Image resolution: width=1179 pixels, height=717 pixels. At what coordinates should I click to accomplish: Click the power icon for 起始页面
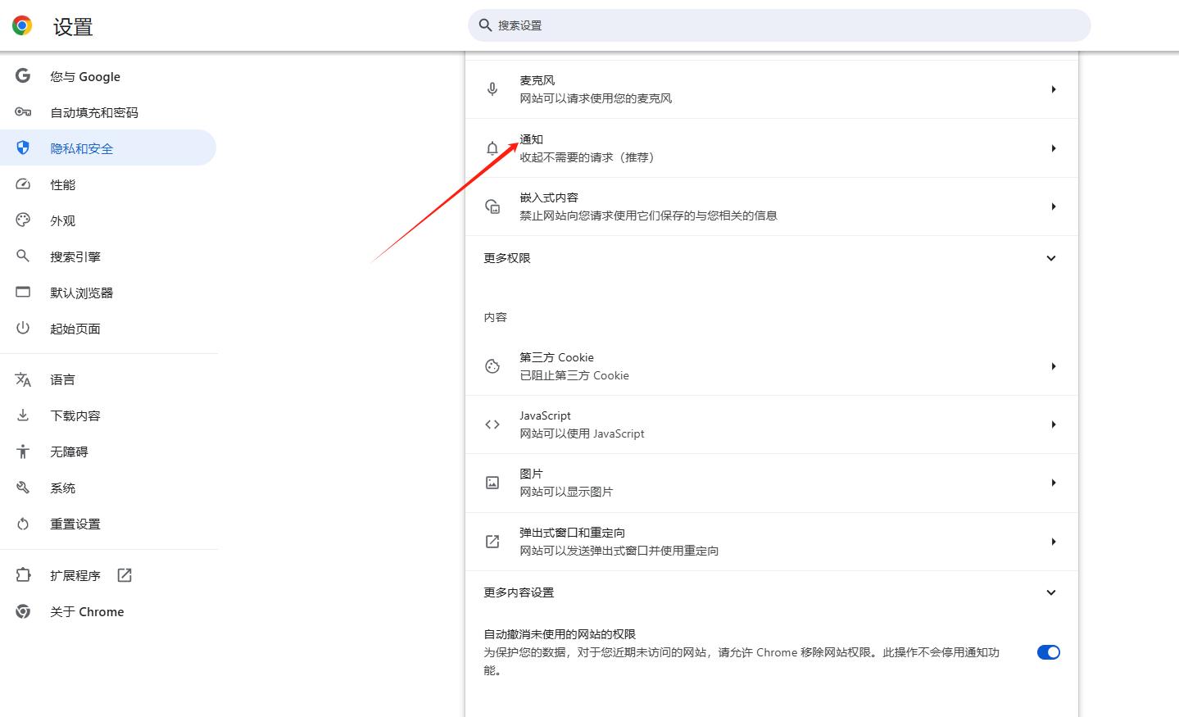23,329
